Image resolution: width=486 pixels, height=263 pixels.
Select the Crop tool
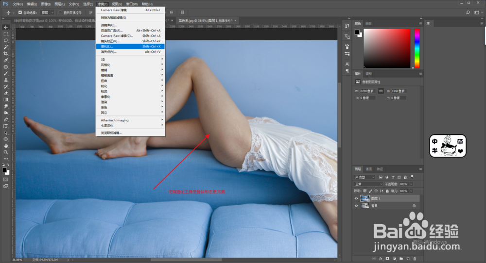point(5,53)
